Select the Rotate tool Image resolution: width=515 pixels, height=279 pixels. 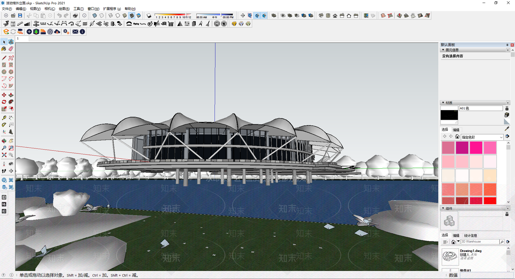[4, 102]
